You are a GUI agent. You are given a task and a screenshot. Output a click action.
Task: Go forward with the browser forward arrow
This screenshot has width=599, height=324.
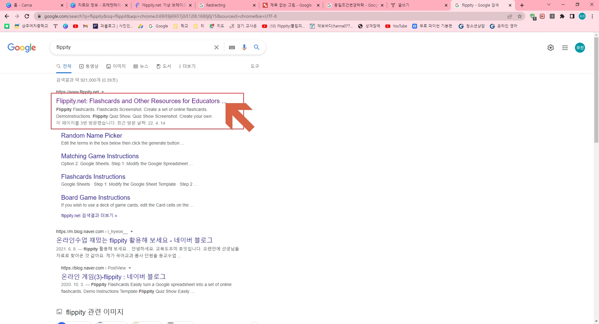coord(17,16)
